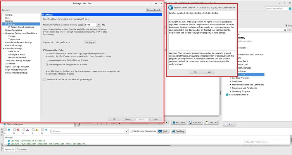The image size is (292, 155).
Task: Expand University Program category
Action: 230,91
